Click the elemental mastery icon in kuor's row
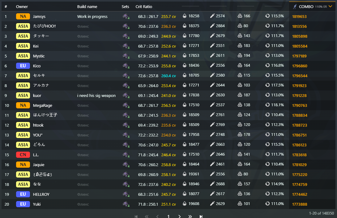Image resolution: width=337 pixels, height=218 pixels. (x=240, y=95)
